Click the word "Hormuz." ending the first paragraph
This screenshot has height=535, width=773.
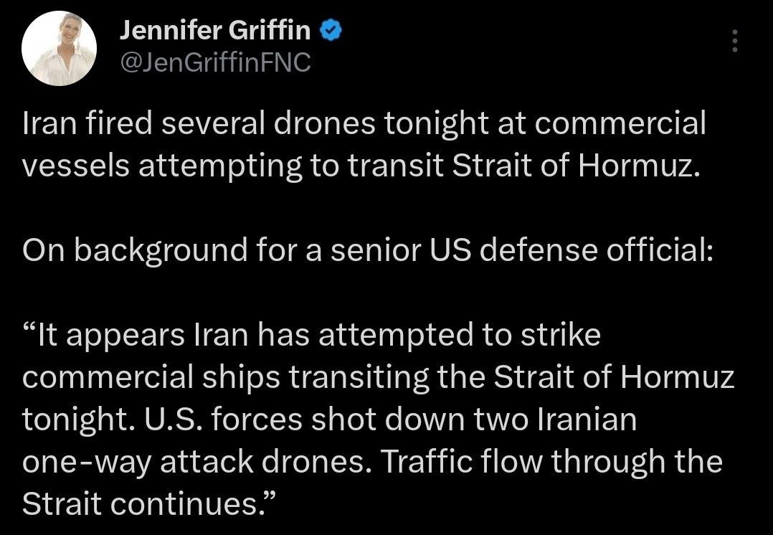pyautogui.click(x=639, y=166)
